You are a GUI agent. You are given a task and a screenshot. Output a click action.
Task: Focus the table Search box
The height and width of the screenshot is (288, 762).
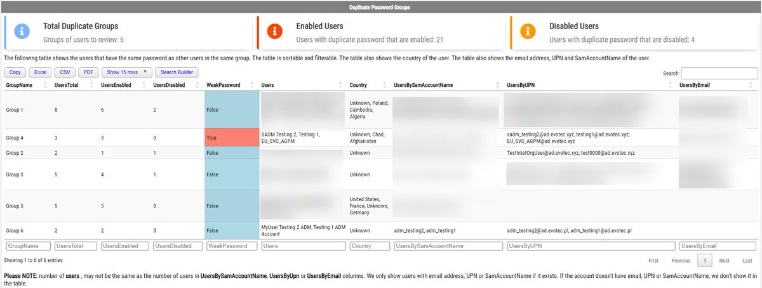(x=719, y=73)
